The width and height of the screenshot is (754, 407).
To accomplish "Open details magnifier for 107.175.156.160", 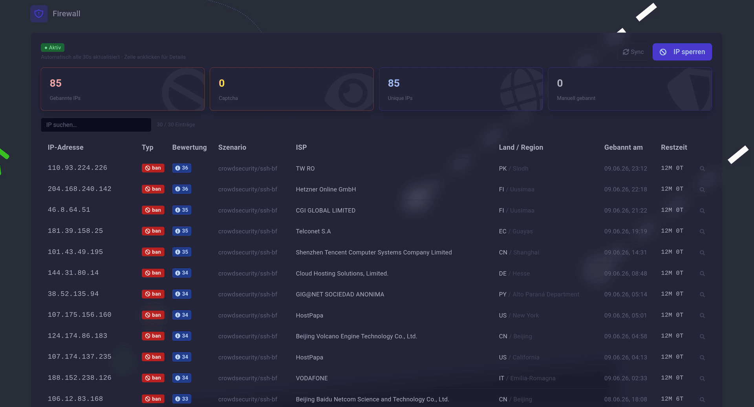I will pyautogui.click(x=702, y=315).
